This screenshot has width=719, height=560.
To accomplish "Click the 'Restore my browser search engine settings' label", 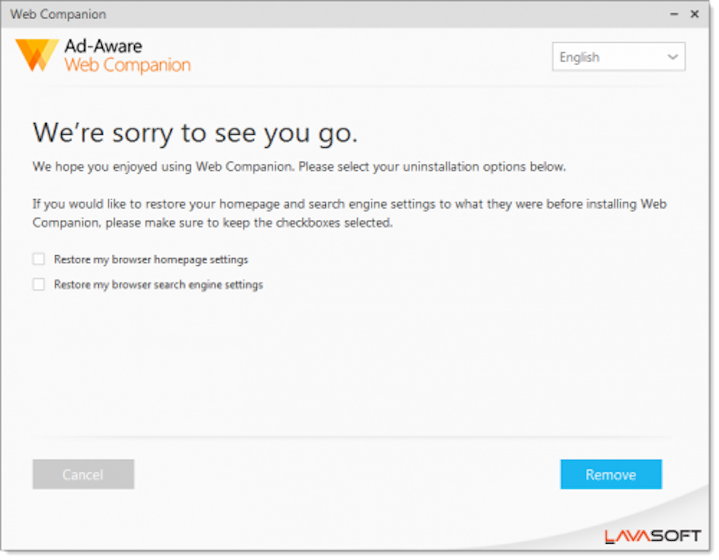I will tap(158, 285).
